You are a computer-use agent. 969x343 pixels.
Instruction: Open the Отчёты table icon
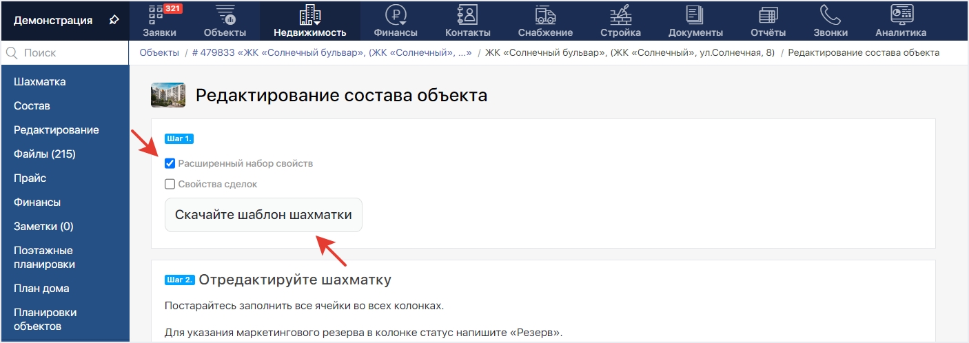(768, 14)
